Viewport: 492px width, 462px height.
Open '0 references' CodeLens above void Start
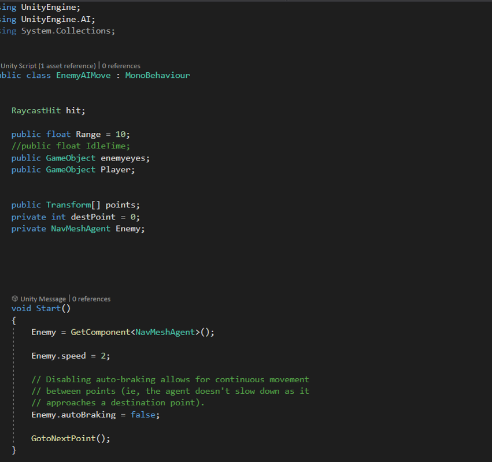click(91, 299)
